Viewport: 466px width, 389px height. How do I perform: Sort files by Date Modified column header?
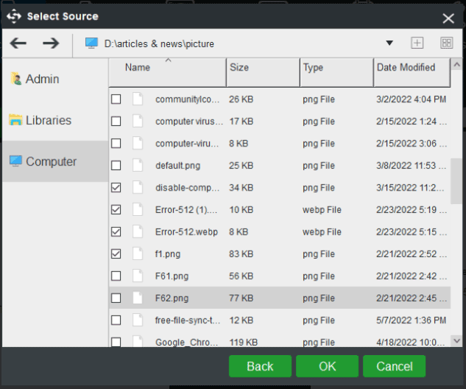point(412,72)
